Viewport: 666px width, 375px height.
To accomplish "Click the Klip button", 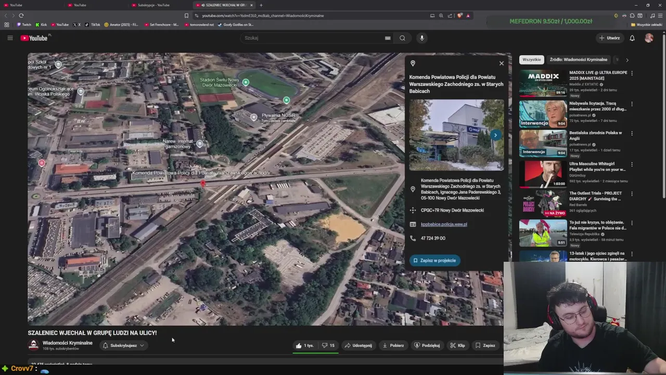I will (457, 345).
